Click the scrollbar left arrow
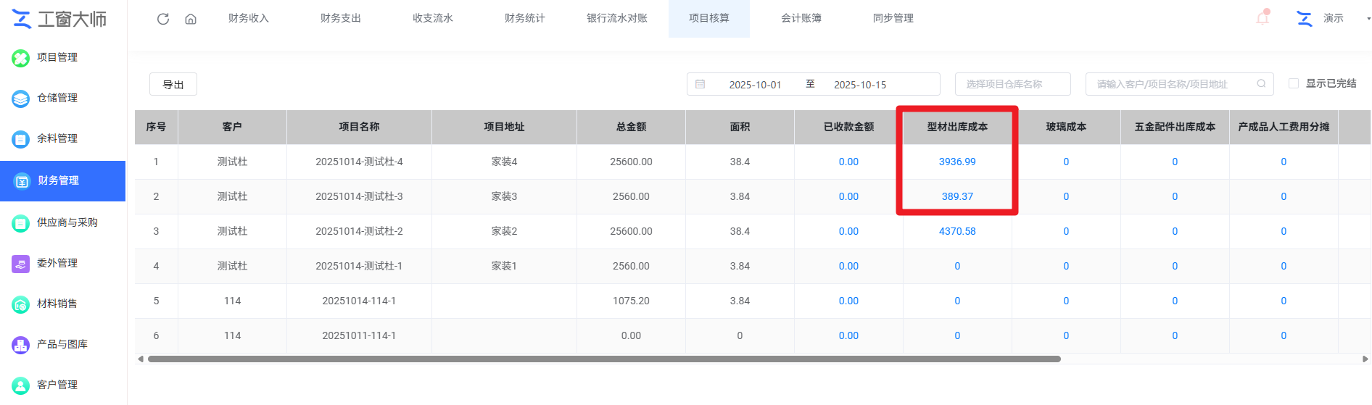Viewport: 1372px width, 405px height. [140, 359]
